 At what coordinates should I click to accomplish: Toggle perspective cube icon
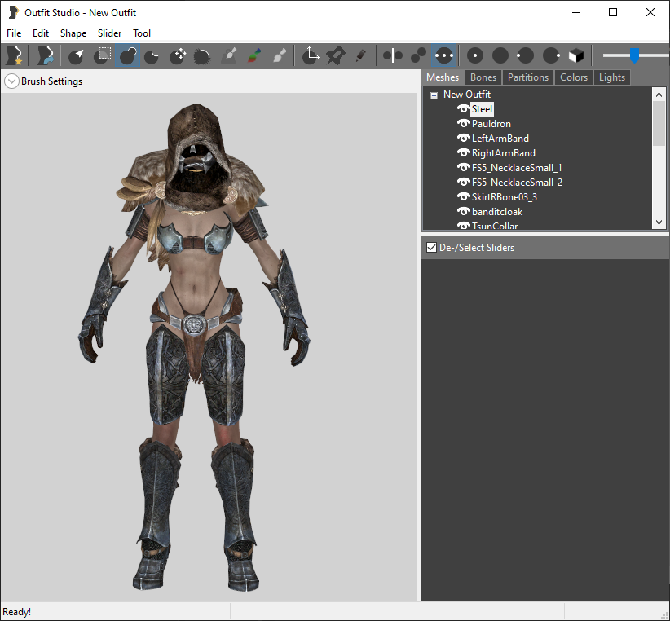tap(576, 55)
